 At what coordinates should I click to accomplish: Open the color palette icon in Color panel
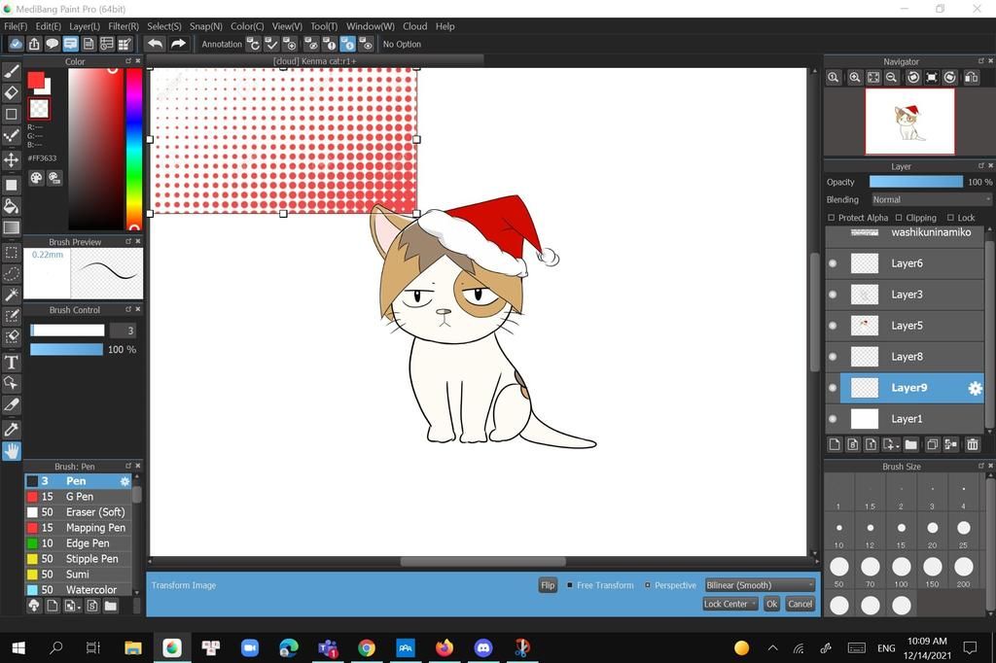tap(37, 179)
